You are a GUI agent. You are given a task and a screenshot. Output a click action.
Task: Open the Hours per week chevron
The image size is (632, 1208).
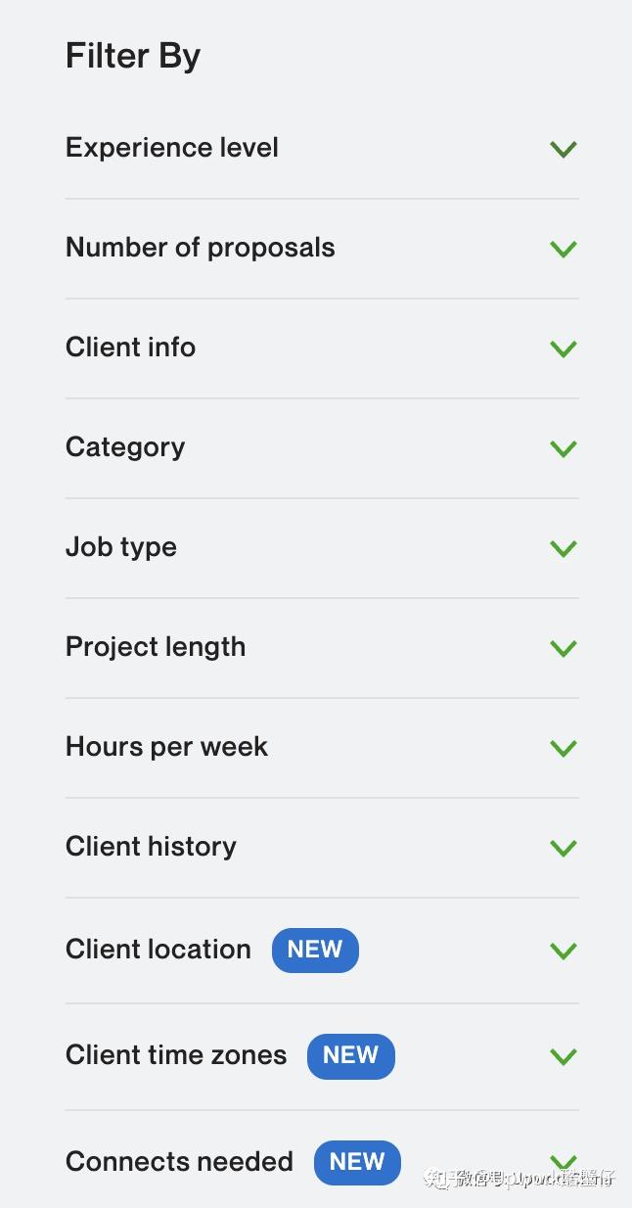(563, 748)
